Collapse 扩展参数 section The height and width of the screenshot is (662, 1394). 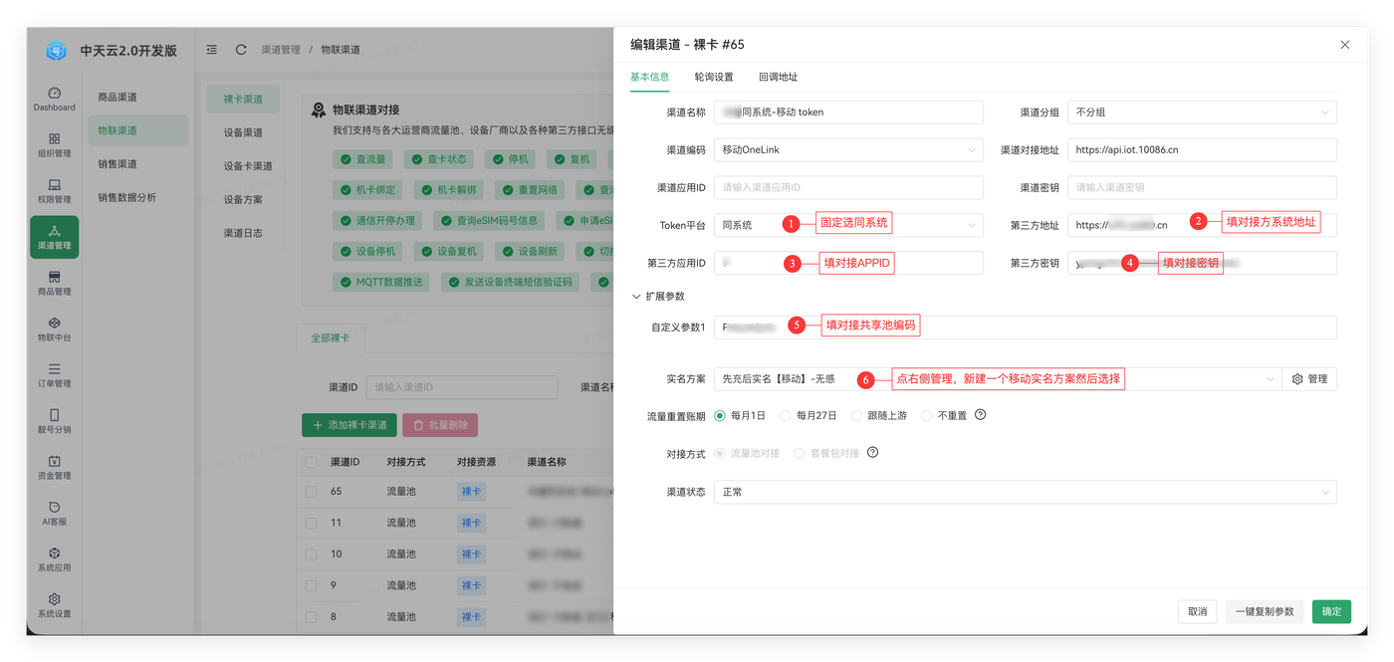pyautogui.click(x=658, y=297)
